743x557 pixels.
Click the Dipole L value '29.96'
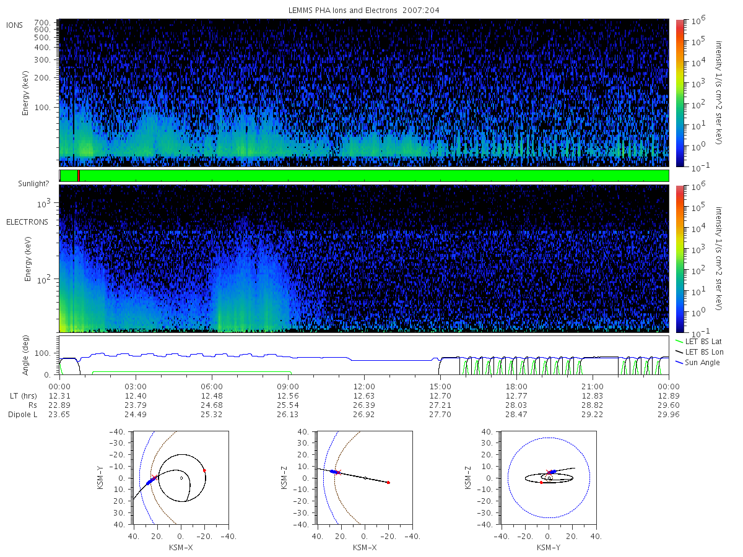[669, 415]
